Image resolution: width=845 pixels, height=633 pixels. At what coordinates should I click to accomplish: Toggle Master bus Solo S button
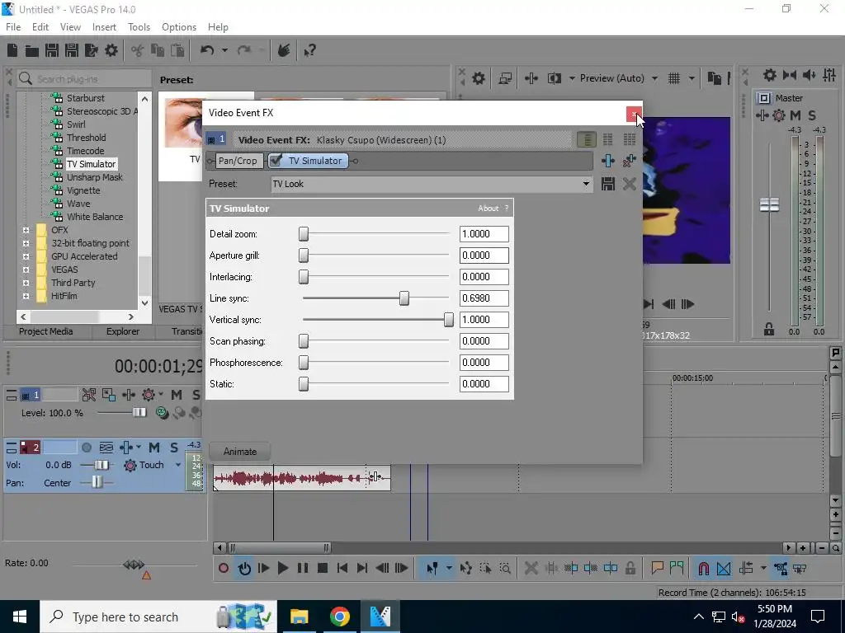tap(812, 115)
